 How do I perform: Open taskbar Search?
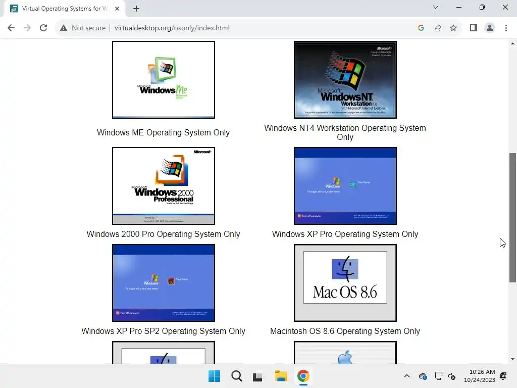click(236, 376)
